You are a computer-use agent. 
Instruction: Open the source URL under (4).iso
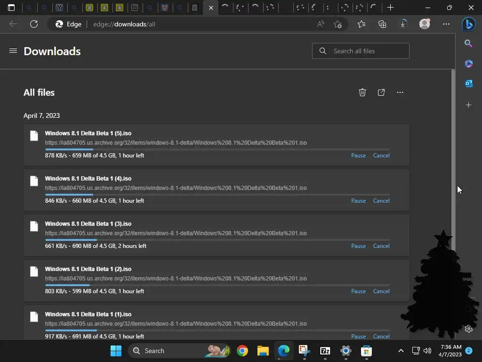coord(176,188)
